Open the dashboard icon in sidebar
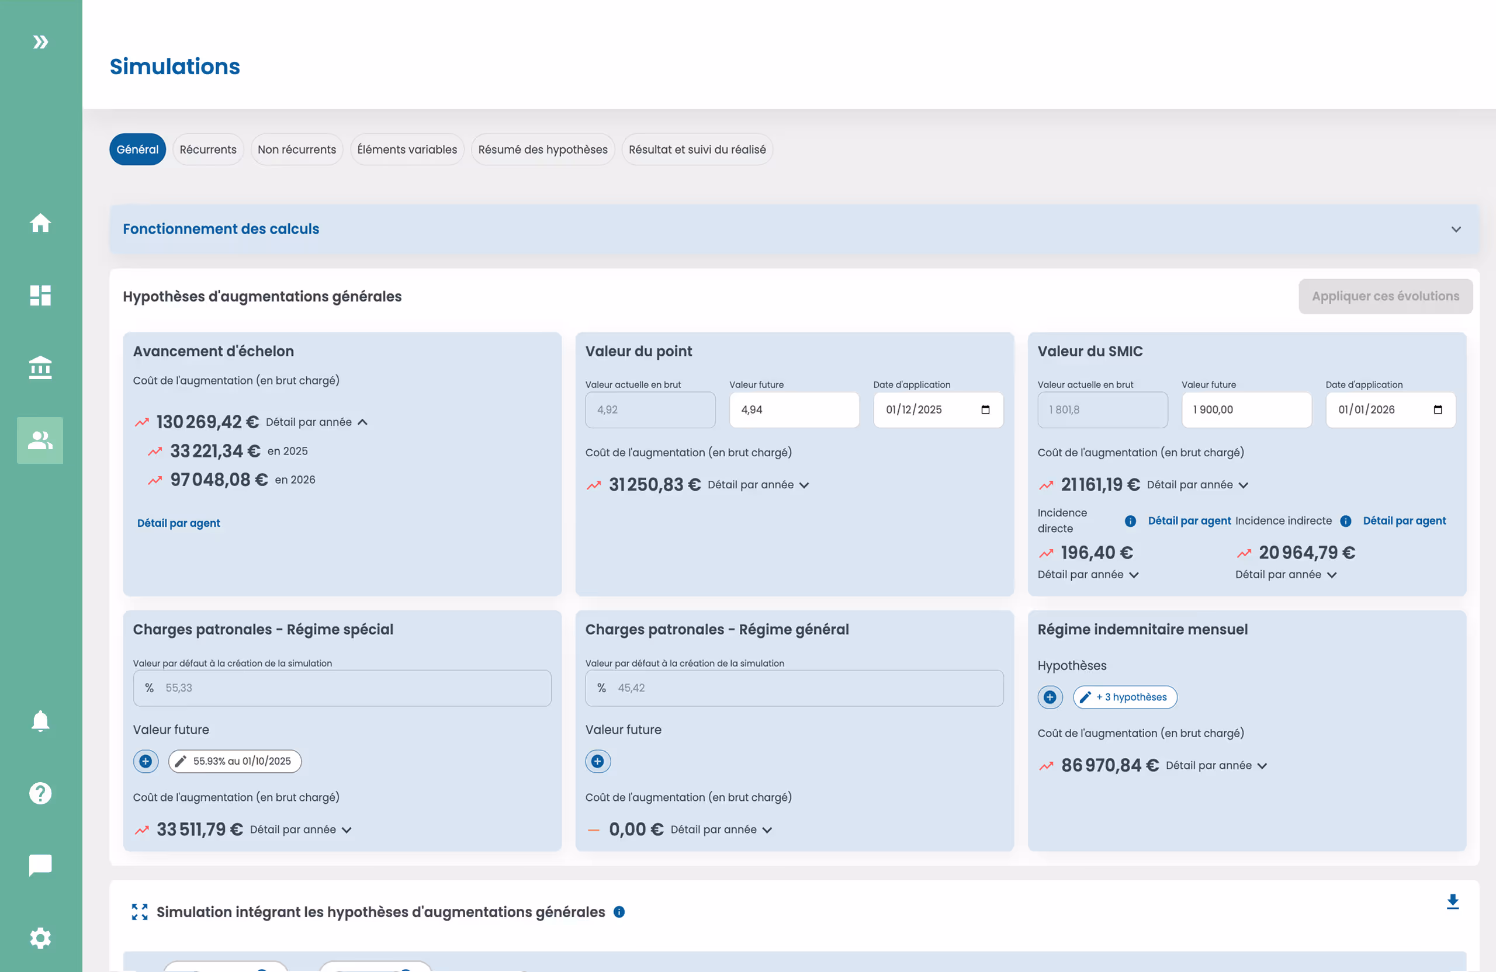 40,296
